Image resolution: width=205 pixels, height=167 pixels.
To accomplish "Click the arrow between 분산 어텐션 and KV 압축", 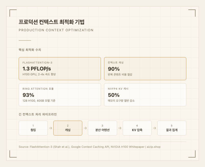I will pyautogui.click(x=120, y=128).
